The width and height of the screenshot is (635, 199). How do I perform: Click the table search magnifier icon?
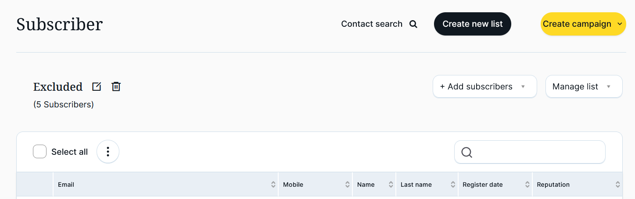pyautogui.click(x=467, y=152)
